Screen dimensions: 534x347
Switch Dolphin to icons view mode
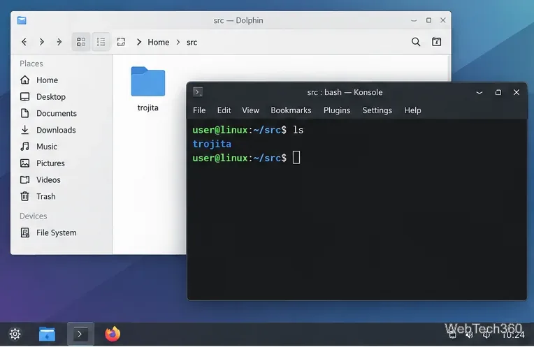80,42
